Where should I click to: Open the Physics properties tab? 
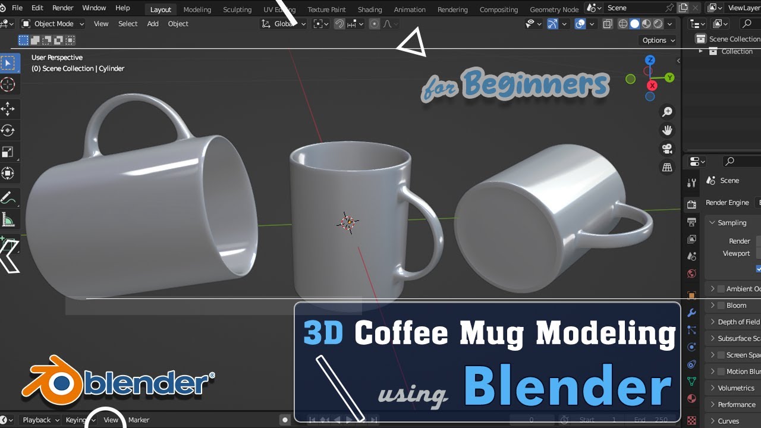point(691,347)
